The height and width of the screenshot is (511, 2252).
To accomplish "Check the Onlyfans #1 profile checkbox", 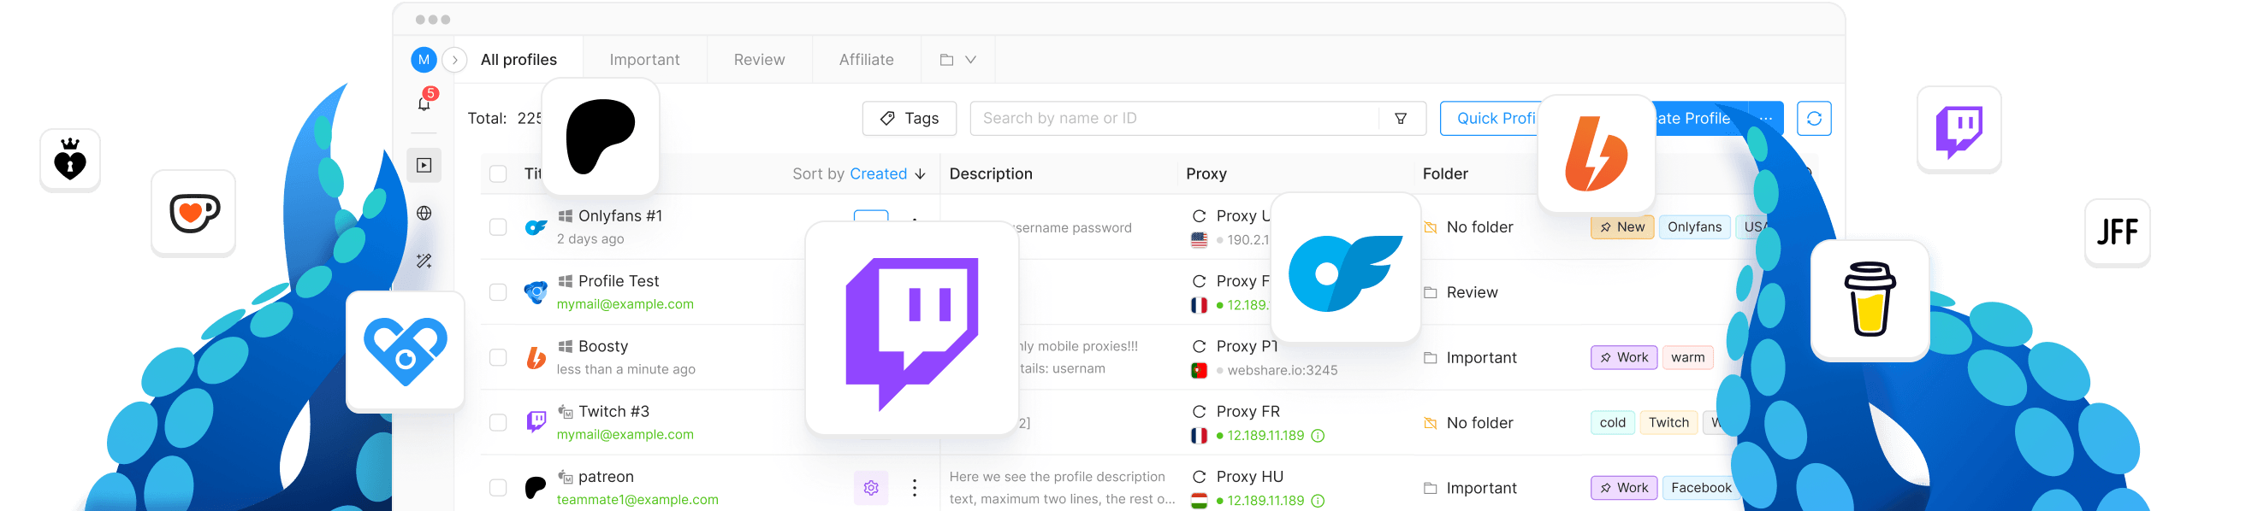I will click(498, 227).
